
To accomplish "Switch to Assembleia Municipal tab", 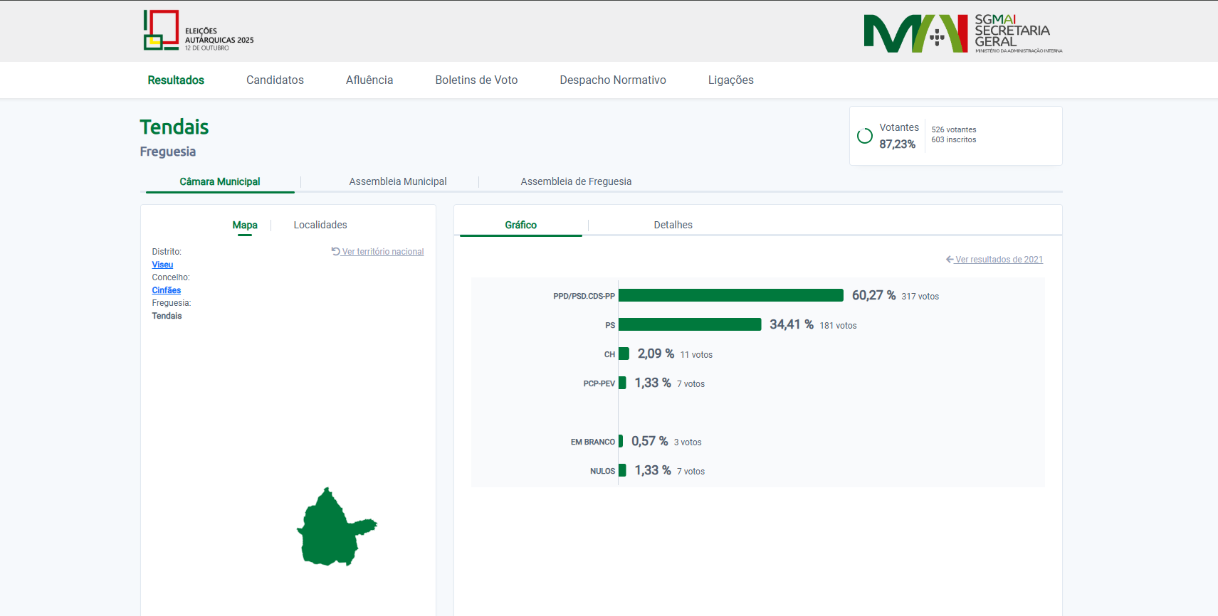I will 397,182.
